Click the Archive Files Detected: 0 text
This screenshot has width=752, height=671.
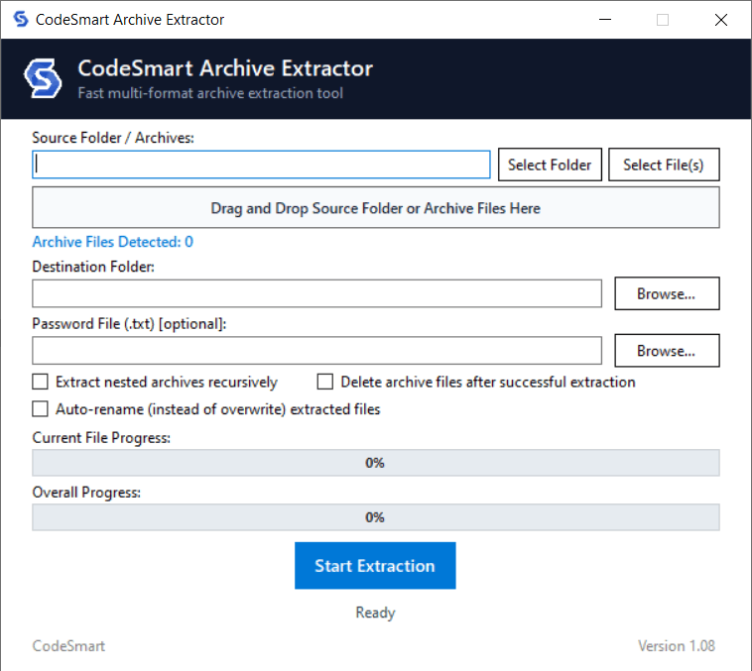click(x=113, y=242)
